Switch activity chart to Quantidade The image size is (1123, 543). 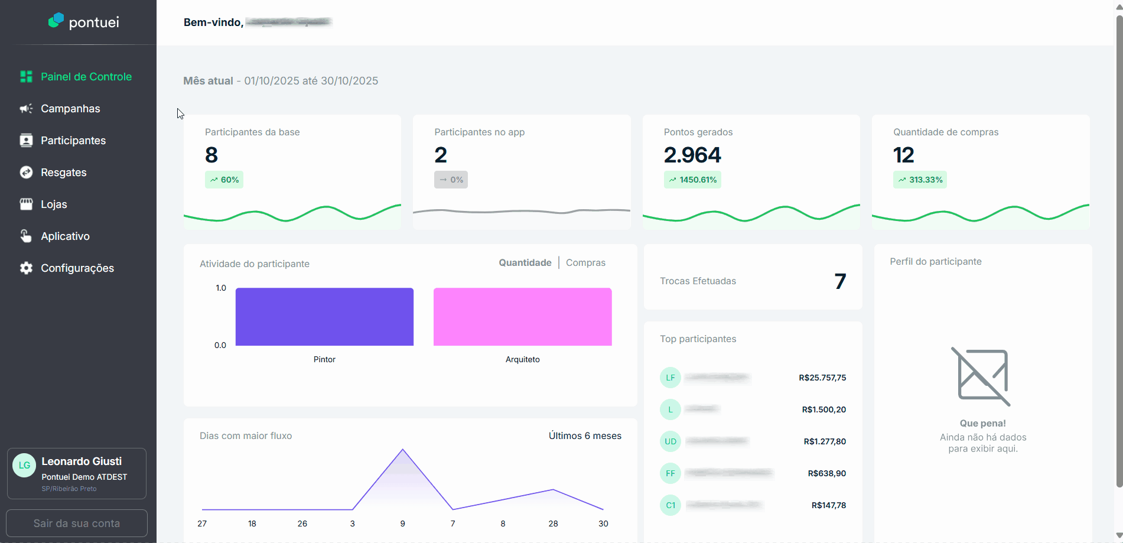point(525,263)
